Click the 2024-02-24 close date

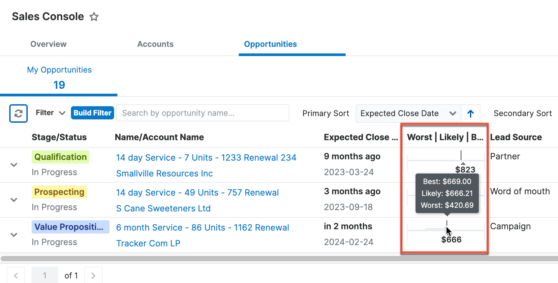[349, 242]
